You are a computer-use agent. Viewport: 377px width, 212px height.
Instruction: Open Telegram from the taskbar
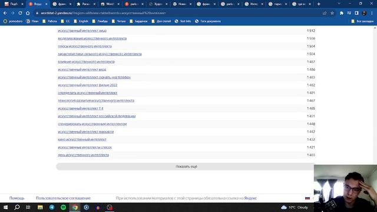point(52,207)
